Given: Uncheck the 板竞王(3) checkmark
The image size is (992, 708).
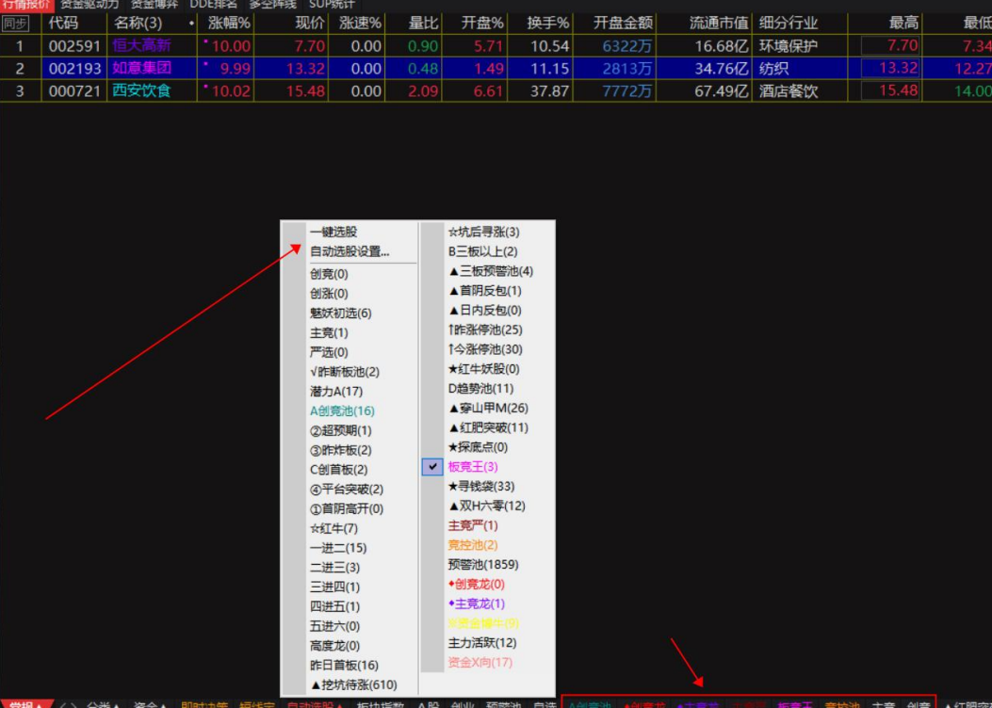Looking at the screenshot, I should coord(432,467).
